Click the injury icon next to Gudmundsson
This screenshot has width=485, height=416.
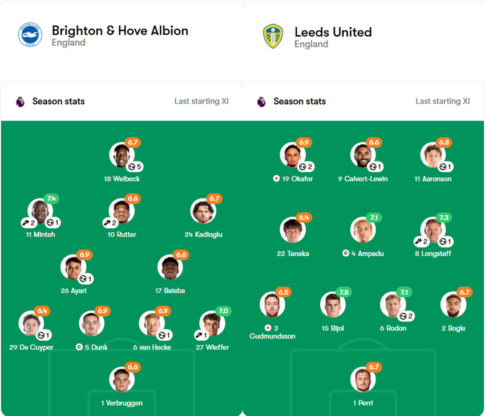click(x=268, y=328)
